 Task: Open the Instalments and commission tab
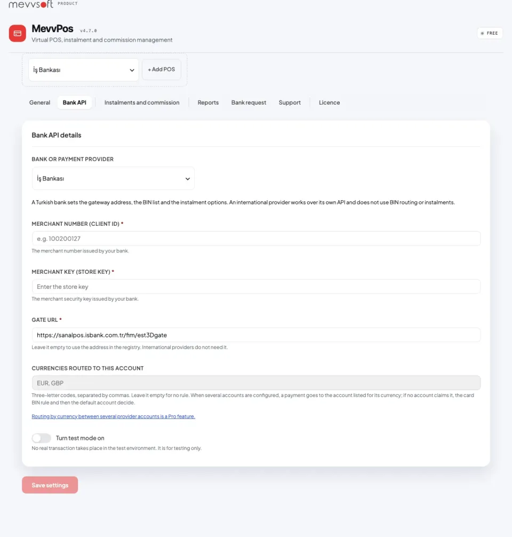click(x=142, y=102)
